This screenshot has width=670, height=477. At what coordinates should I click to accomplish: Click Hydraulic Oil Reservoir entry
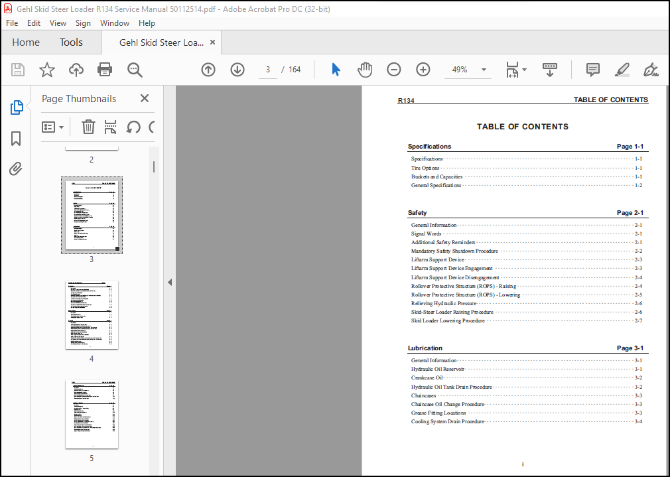pos(438,370)
